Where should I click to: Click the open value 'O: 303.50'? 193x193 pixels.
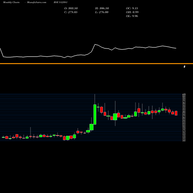(x=71, y=8)
